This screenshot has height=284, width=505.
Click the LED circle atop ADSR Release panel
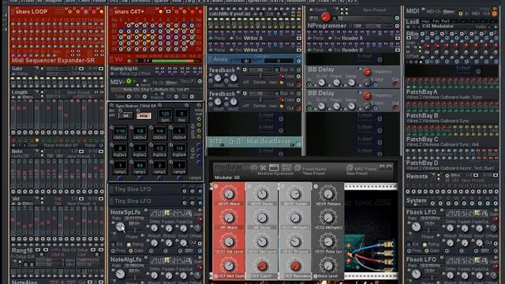tap(316, 186)
